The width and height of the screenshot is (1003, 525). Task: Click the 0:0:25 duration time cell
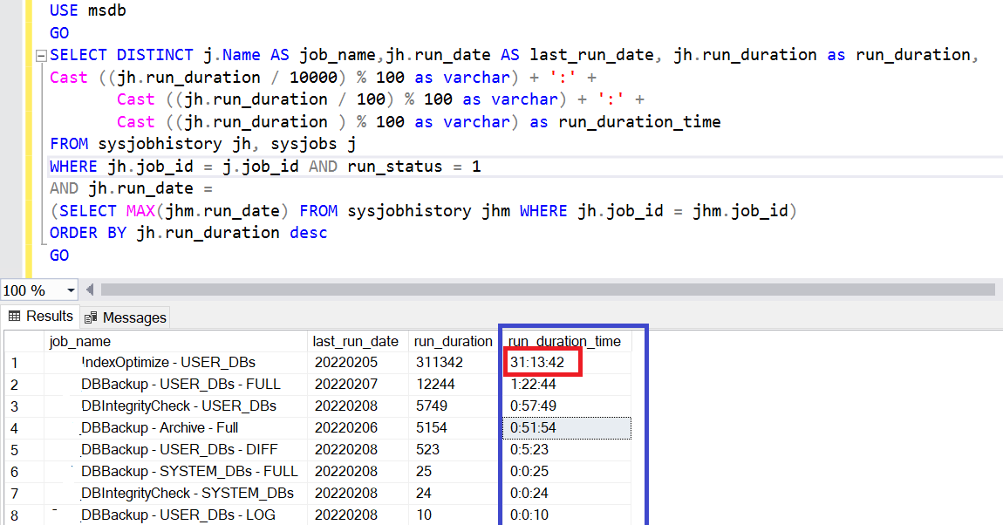pyautogui.click(x=567, y=471)
